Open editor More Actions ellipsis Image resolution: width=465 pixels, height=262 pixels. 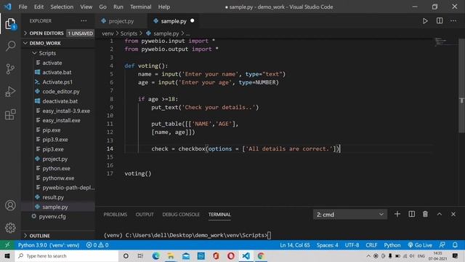click(x=453, y=21)
